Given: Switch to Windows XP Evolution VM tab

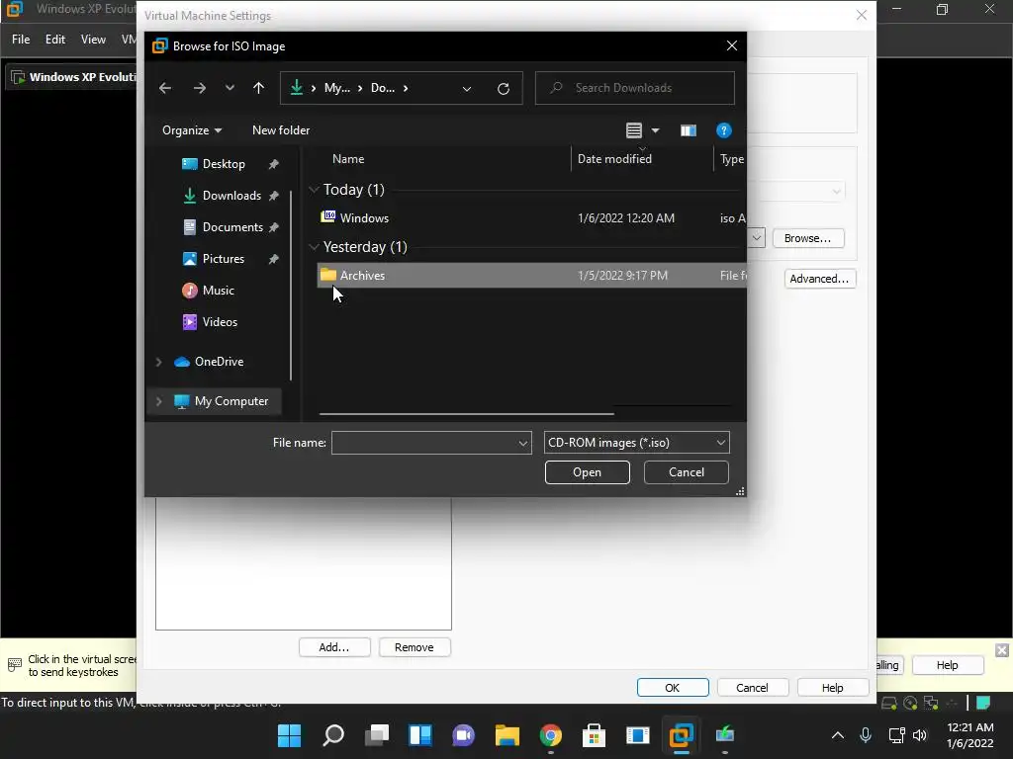Looking at the screenshot, I should tap(71, 77).
